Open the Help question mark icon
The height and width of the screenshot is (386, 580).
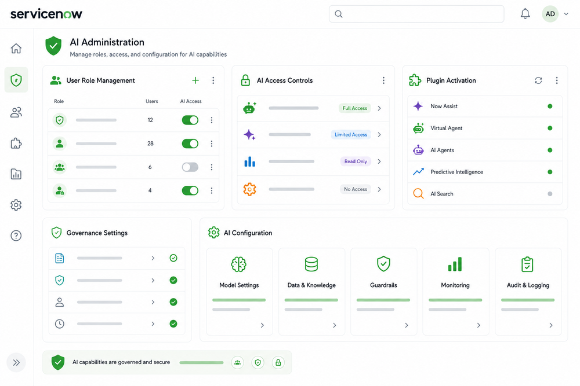(16, 236)
